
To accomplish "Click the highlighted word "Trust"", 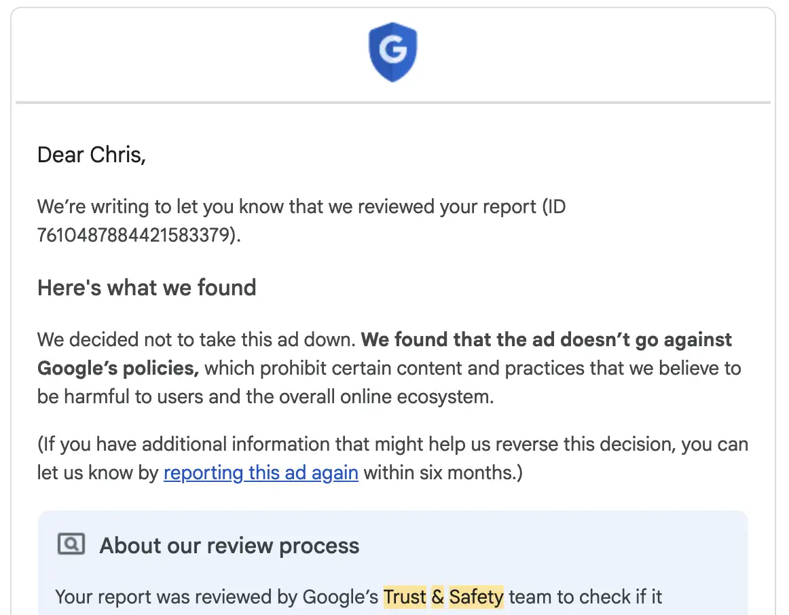I will (405, 597).
